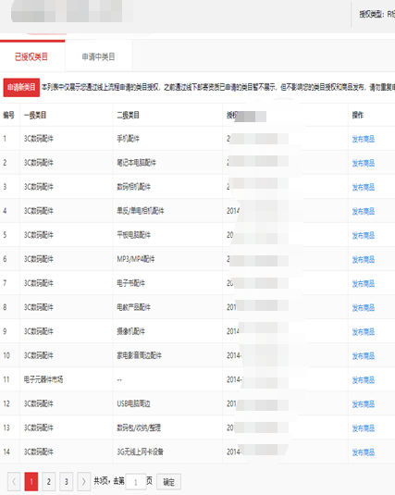Select 3C数码配件 in row 1
This screenshot has height=495, width=395.
(x=39, y=139)
